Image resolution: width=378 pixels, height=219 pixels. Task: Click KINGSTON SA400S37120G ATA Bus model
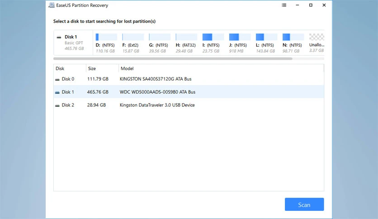click(x=156, y=79)
